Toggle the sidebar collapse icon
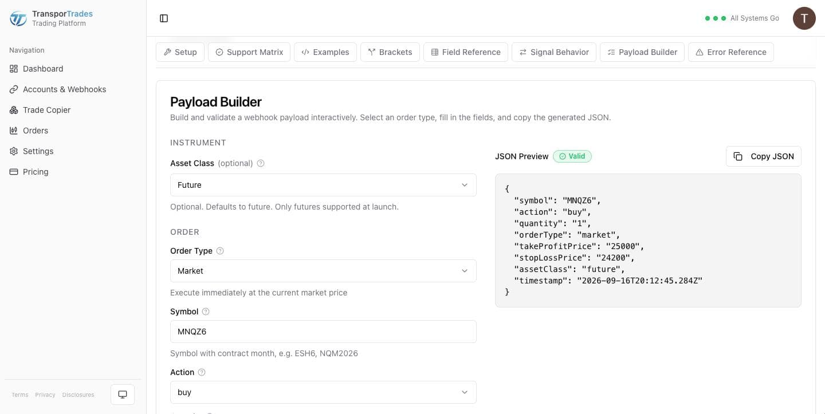This screenshot has width=825, height=414. click(x=164, y=18)
